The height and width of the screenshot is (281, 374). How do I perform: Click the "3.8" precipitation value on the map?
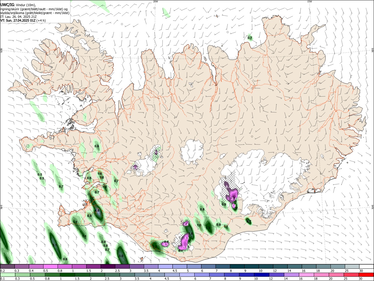(x=191, y=234)
